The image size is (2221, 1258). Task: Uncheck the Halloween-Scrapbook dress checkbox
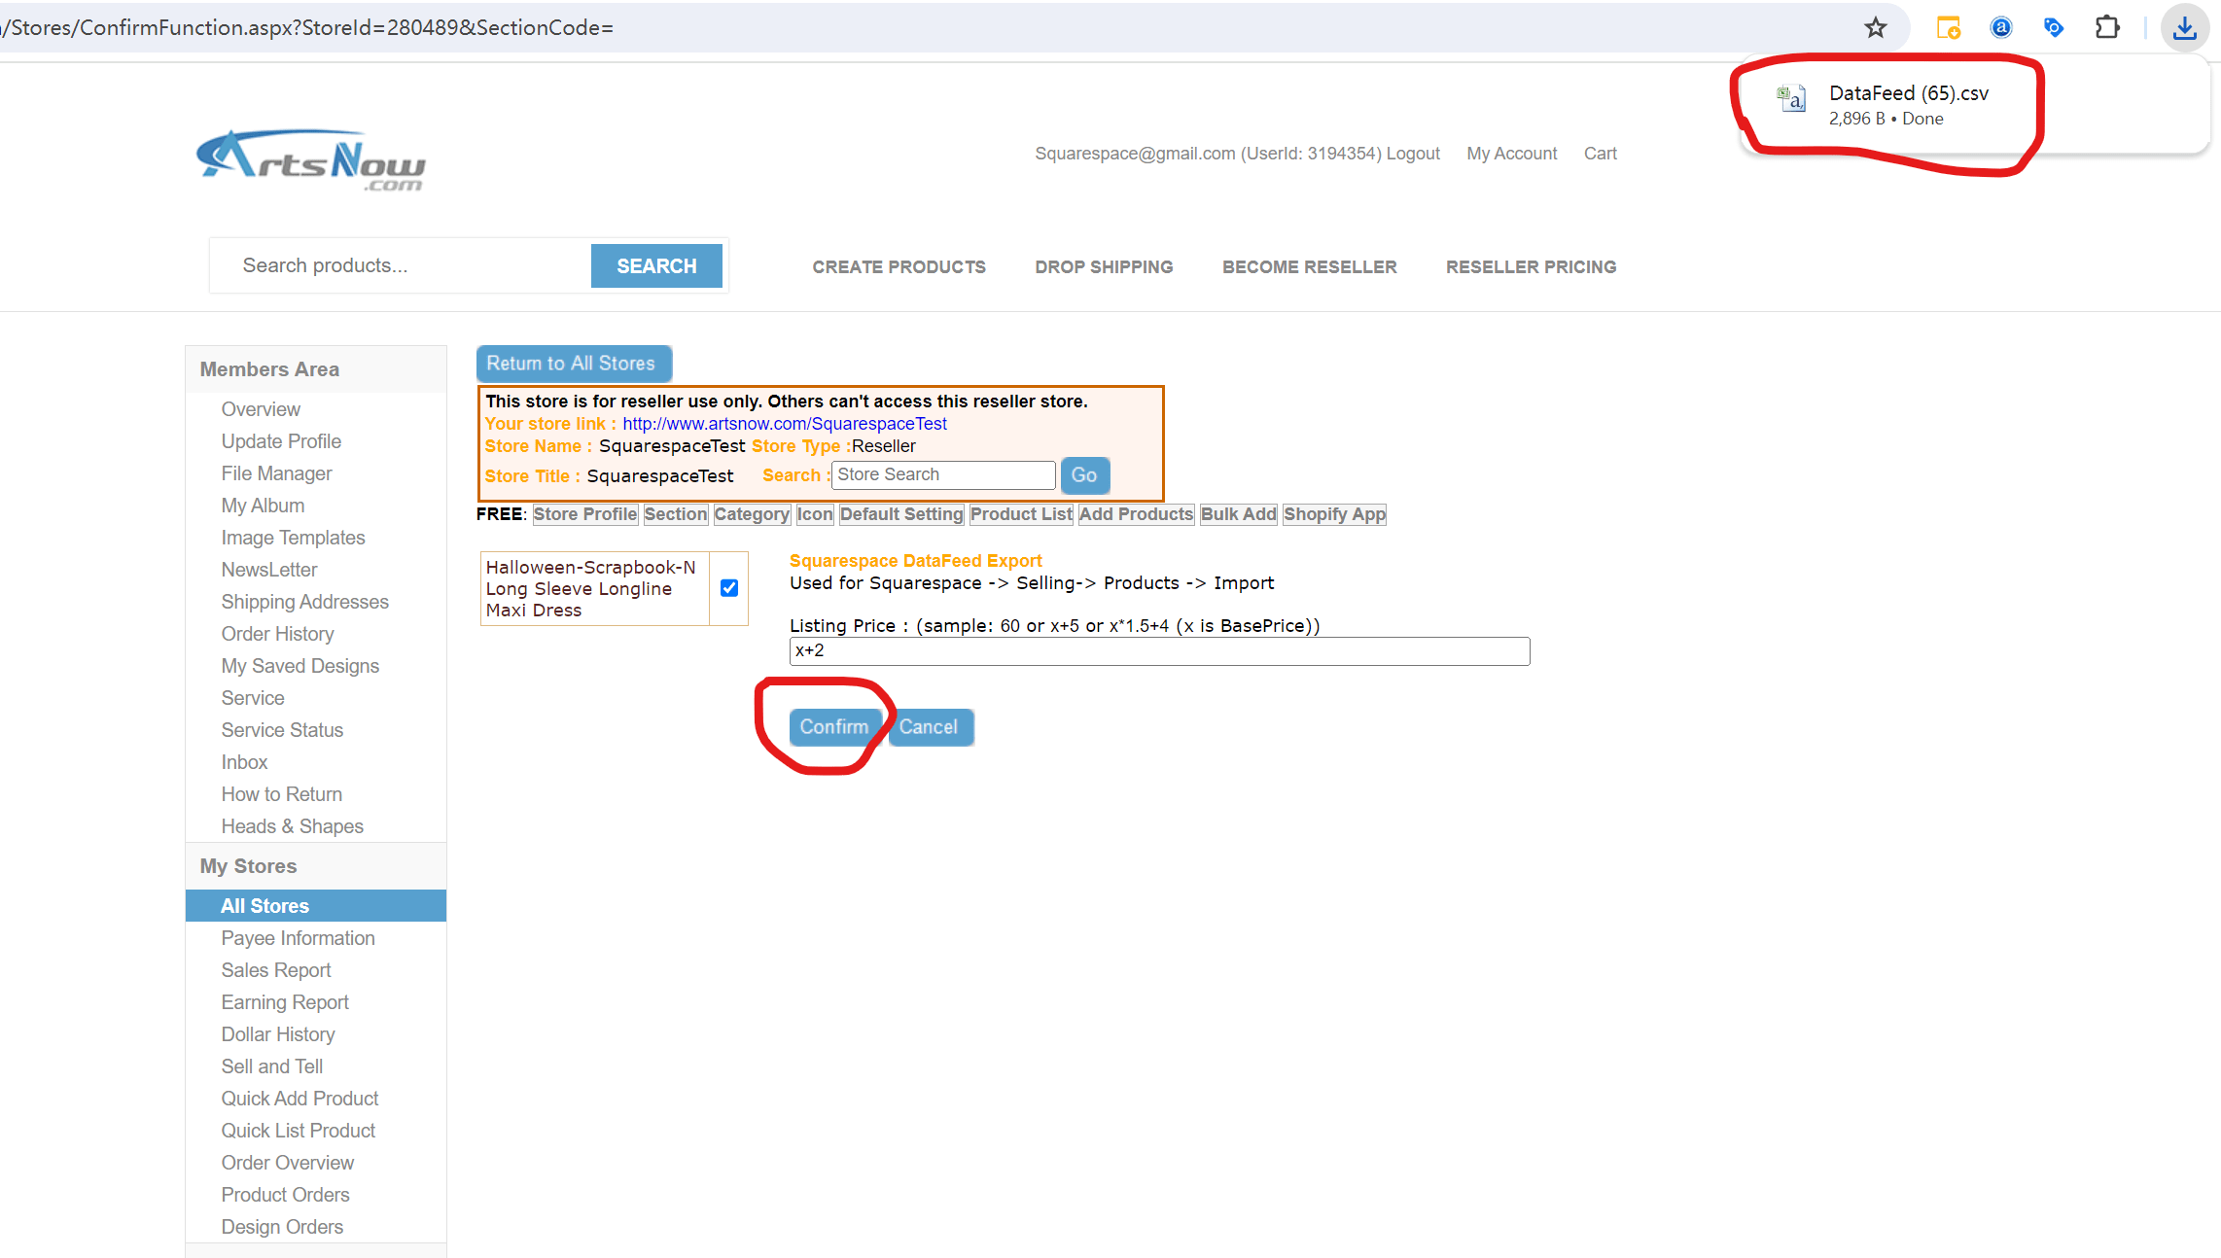(x=729, y=588)
